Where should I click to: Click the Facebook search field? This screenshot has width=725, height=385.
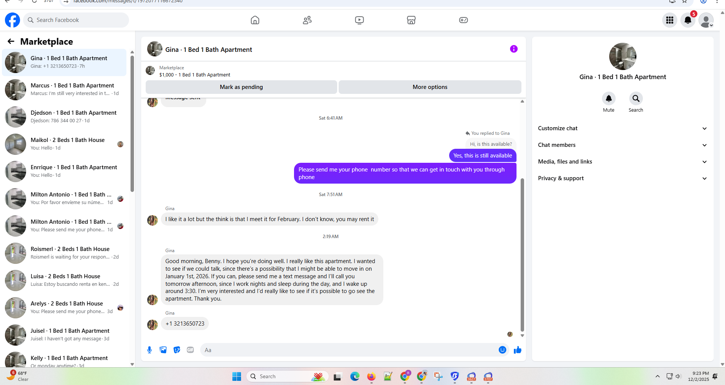[76, 20]
